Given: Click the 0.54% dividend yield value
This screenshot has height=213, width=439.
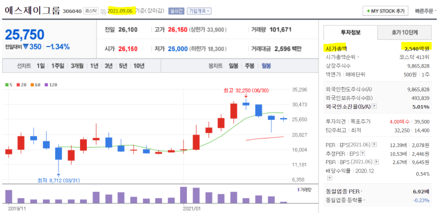Looking at the screenshot, I should coord(423,174).
